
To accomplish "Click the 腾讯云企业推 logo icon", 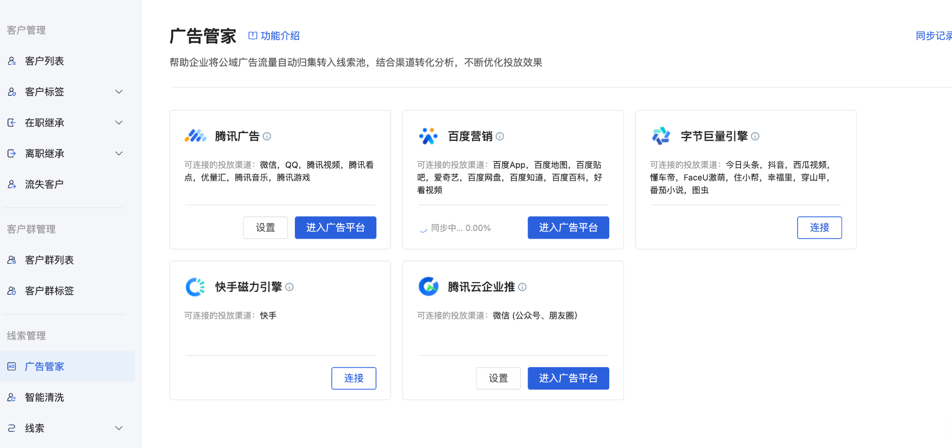I will tap(428, 287).
